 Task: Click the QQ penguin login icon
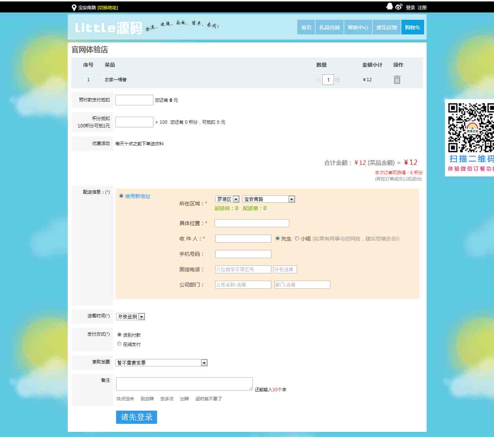(389, 7)
